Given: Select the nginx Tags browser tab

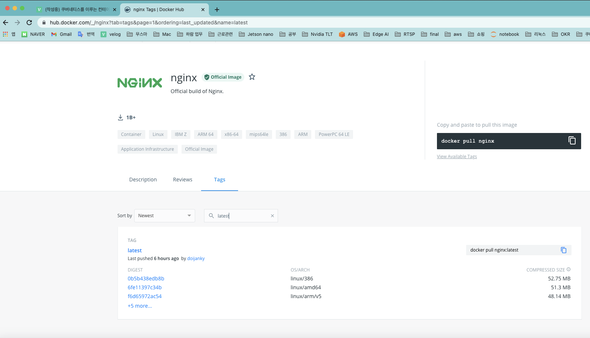Looking at the screenshot, I should click(x=165, y=10).
